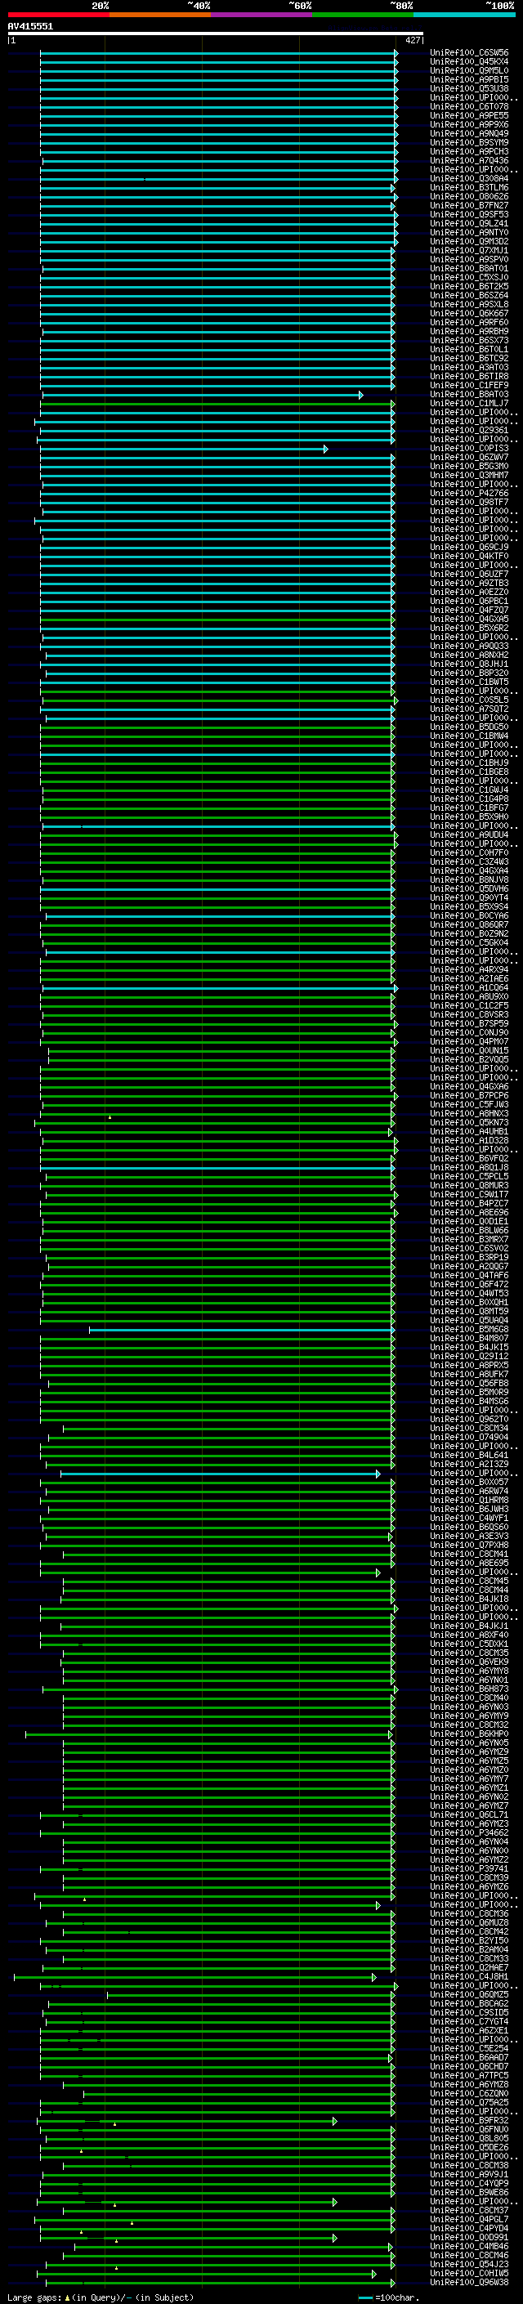
Task: Select hit label UniRef100_Q53U38
Action: click(x=469, y=88)
